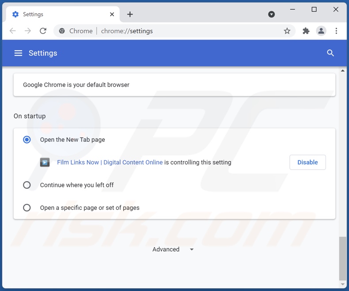Close the Settings tab
This screenshot has width=349, height=291.
pos(112,14)
